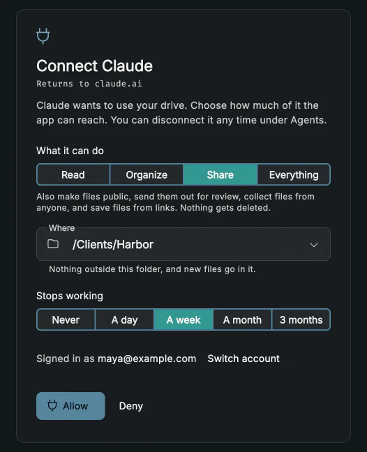
Task: Select the Everything permission option
Action: pyautogui.click(x=294, y=174)
